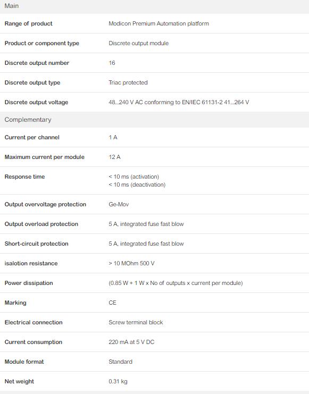Image resolution: width=309 pixels, height=394 pixels.
Task: Select the Current per channel label
Action: pos(32,137)
